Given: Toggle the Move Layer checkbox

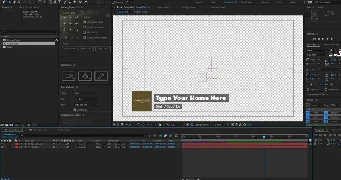Looking at the screenshot, I should pyautogui.click(x=84, y=32).
